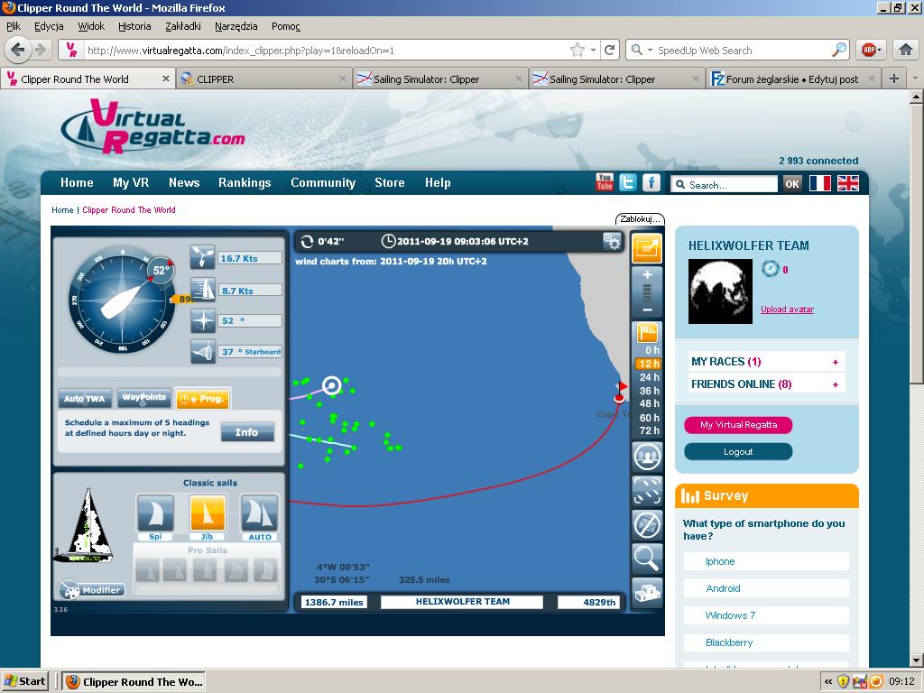Click the orange fullscreen map icon

[x=647, y=247]
